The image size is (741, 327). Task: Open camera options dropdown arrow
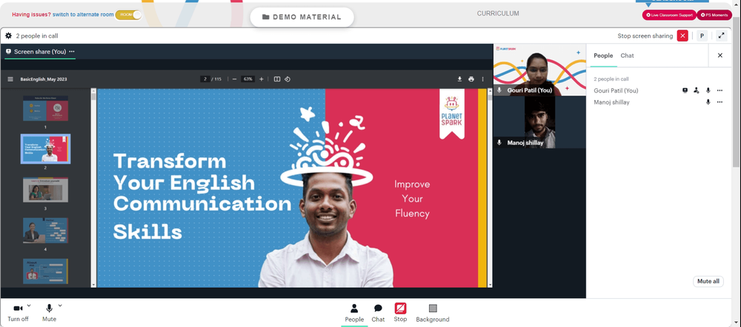[29, 305]
